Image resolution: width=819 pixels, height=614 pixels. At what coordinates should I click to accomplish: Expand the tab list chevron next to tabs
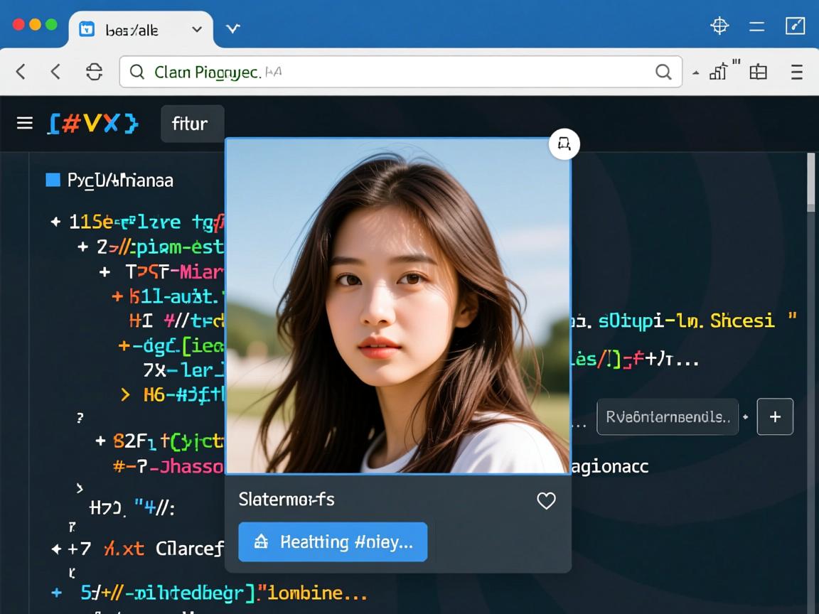pos(232,29)
